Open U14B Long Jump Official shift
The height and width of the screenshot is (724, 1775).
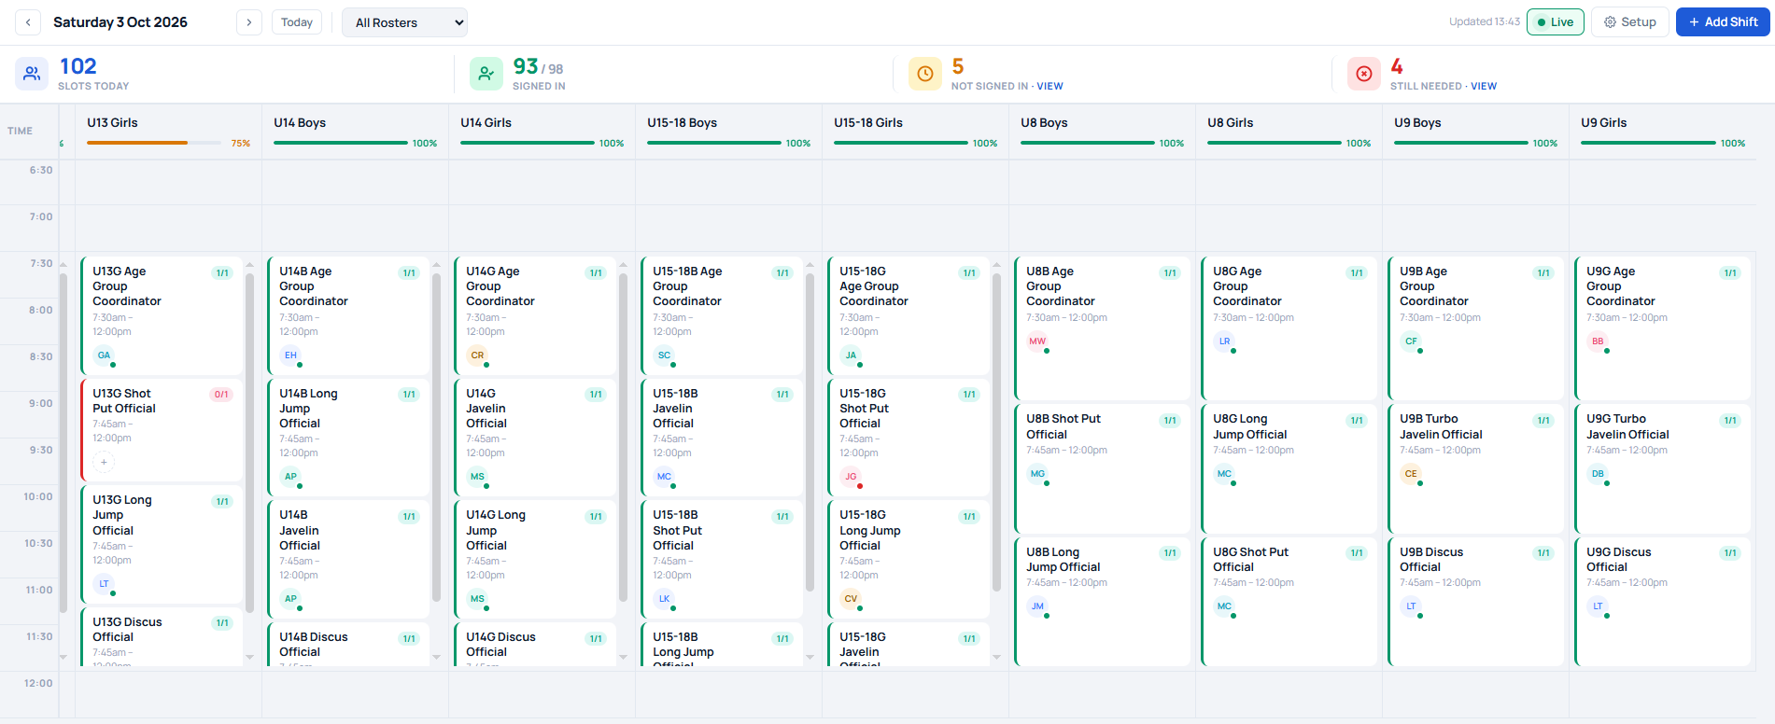(x=348, y=437)
